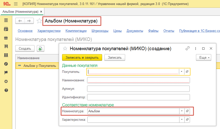Open the Money ruble sidebar icon

pos(6,64)
